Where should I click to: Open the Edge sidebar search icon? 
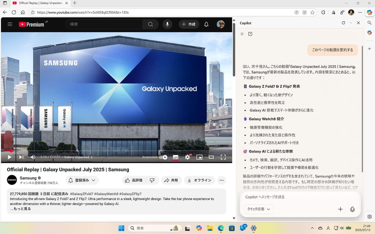[369, 23]
